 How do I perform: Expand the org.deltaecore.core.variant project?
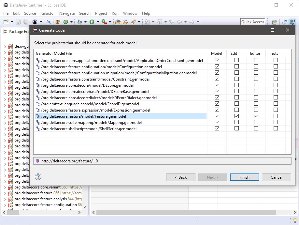[x=5, y=187]
